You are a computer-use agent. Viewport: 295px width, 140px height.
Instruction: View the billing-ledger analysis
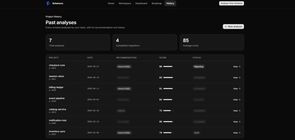pos(237,89)
